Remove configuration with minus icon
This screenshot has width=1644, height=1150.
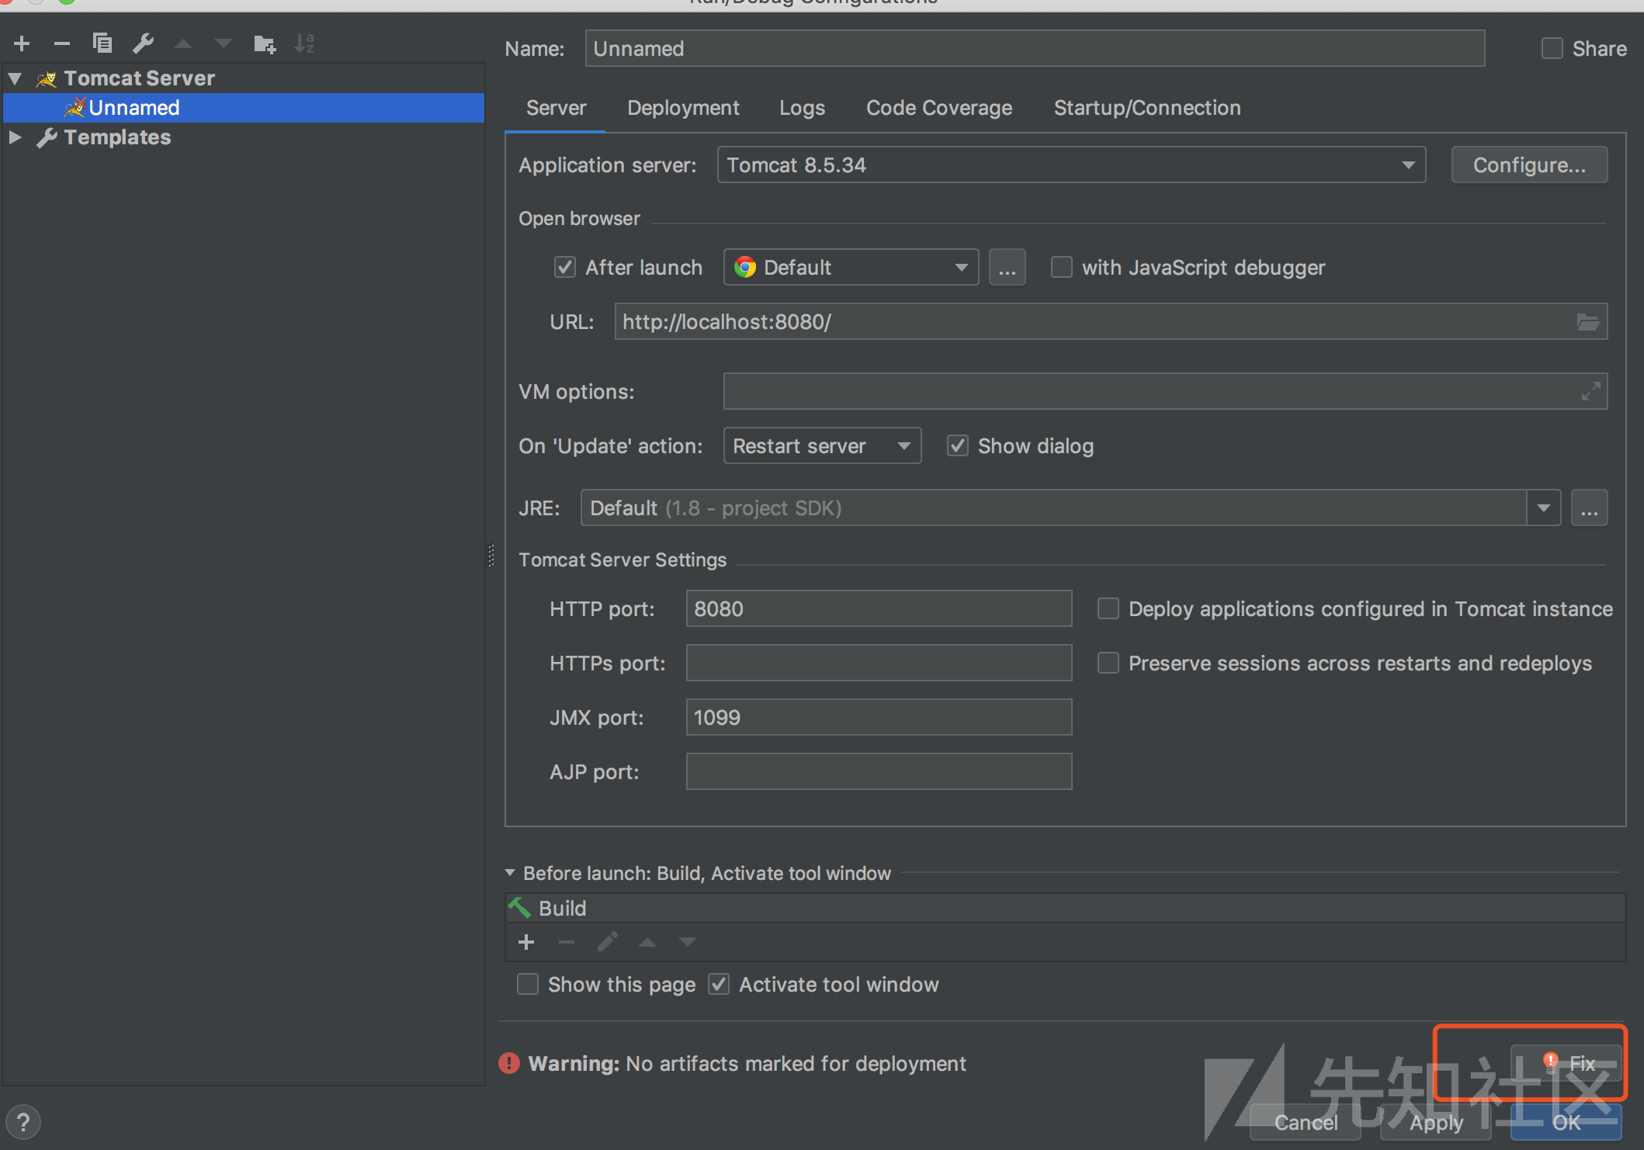pyautogui.click(x=62, y=43)
